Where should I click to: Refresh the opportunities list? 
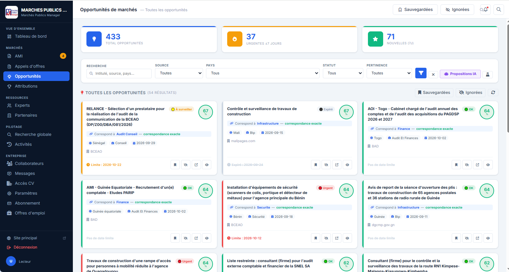(x=493, y=93)
